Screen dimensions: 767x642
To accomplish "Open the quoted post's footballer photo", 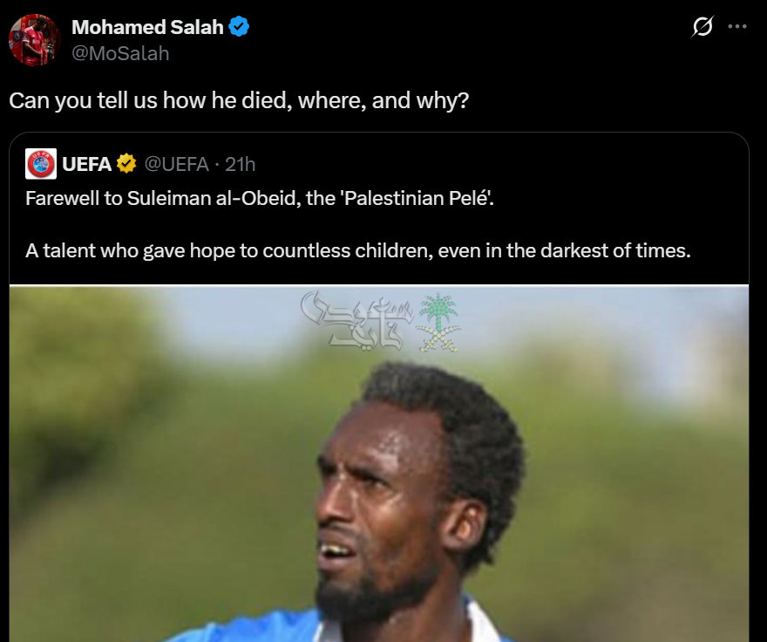I will (x=379, y=463).
